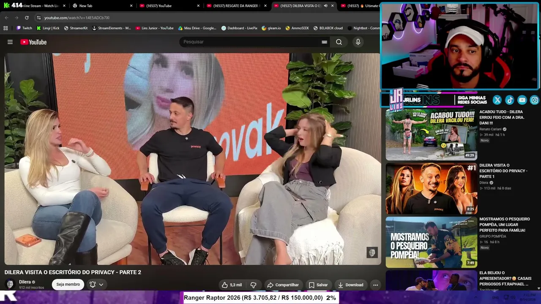The width and height of the screenshot is (541, 304).
Task: Open the AmmoSEEK bookmark
Action: pos(297,28)
